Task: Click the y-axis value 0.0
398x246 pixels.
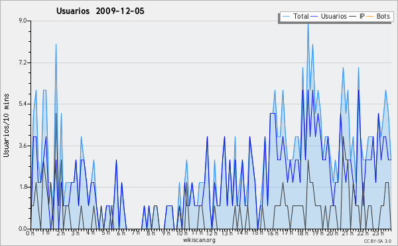Action: click(x=23, y=229)
